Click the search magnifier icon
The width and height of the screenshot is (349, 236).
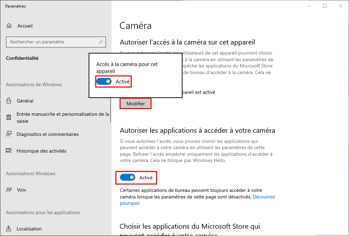pos(101,42)
